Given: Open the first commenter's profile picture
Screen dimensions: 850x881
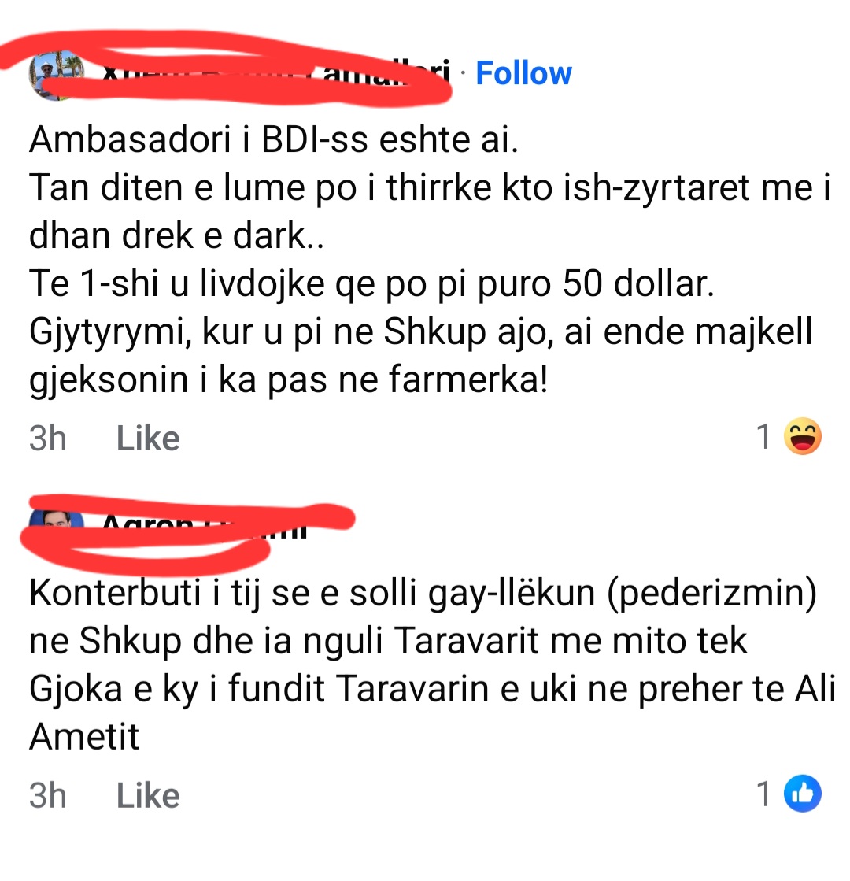Looking at the screenshot, I should pyautogui.click(x=56, y=74).
